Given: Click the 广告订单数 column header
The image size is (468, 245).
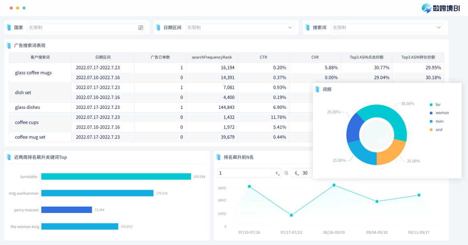Looking at the screenshot, I should (160, 57).
